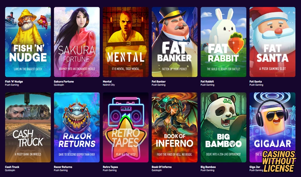Click the Book of Inferno game card

[175, 127]
